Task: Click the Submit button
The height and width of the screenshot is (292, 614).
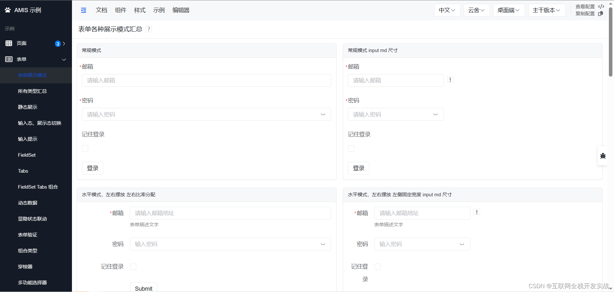Action: click(x=144, y=287)
